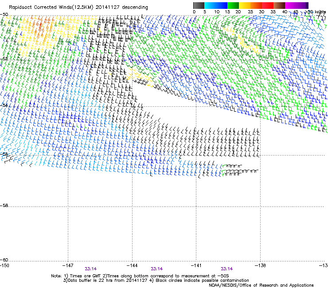This screenshot has height=288, width=328.
Task: Click the orange 25-30 knots color segment
Action: tap(256, 5)
